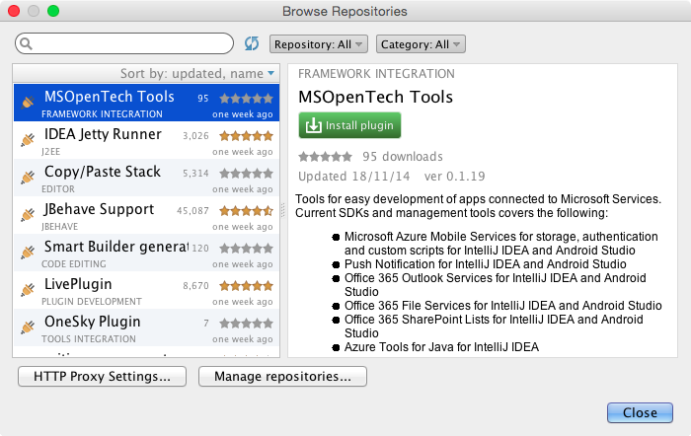Click the Office 365 File Services bullet text

(502, 306)
